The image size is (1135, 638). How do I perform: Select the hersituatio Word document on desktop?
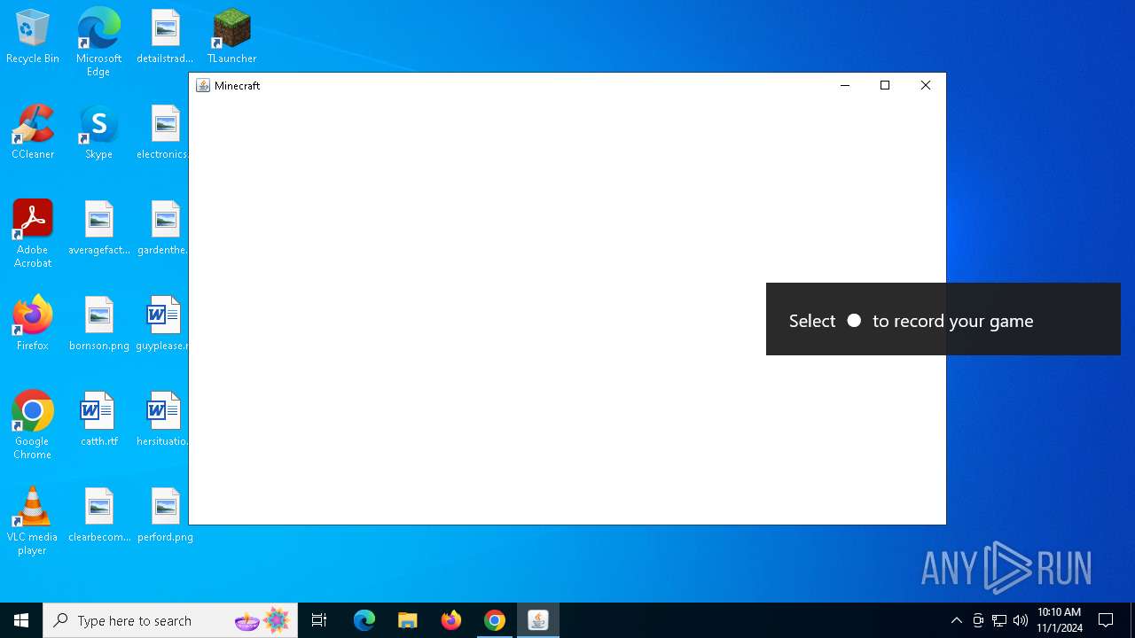162,420
